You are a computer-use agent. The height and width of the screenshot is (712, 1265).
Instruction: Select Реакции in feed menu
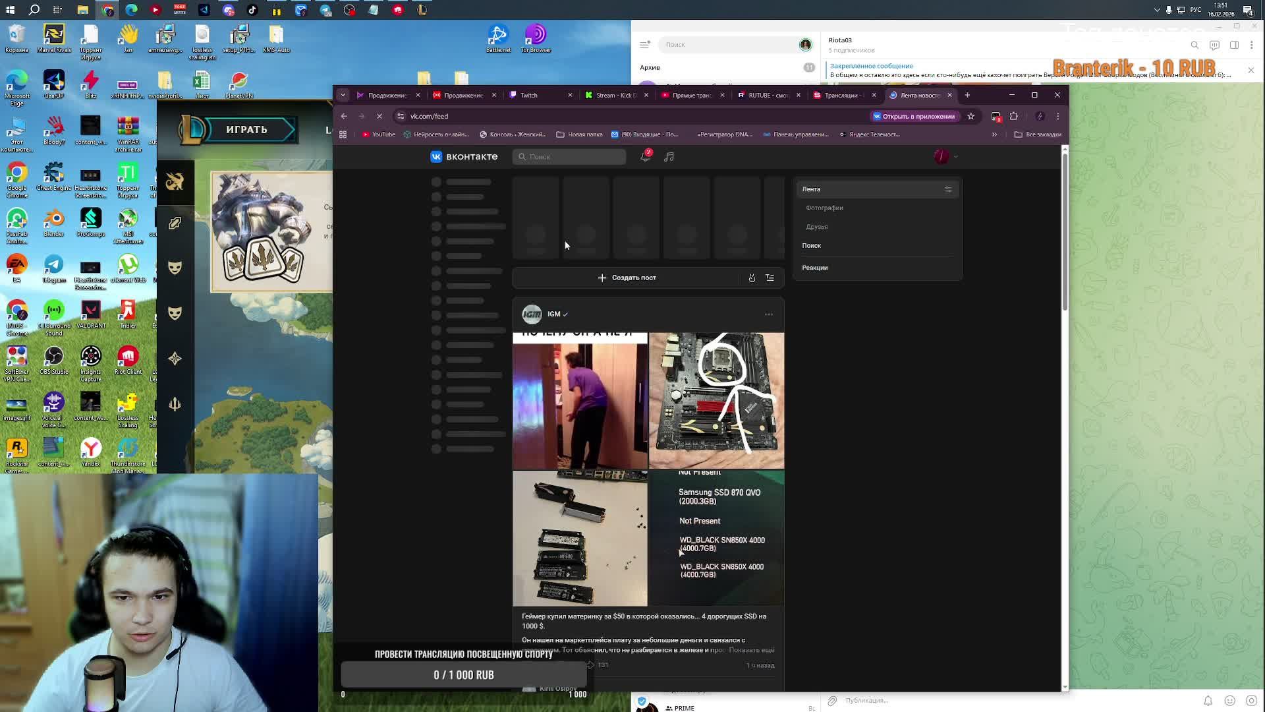click(x=815, y=268)
